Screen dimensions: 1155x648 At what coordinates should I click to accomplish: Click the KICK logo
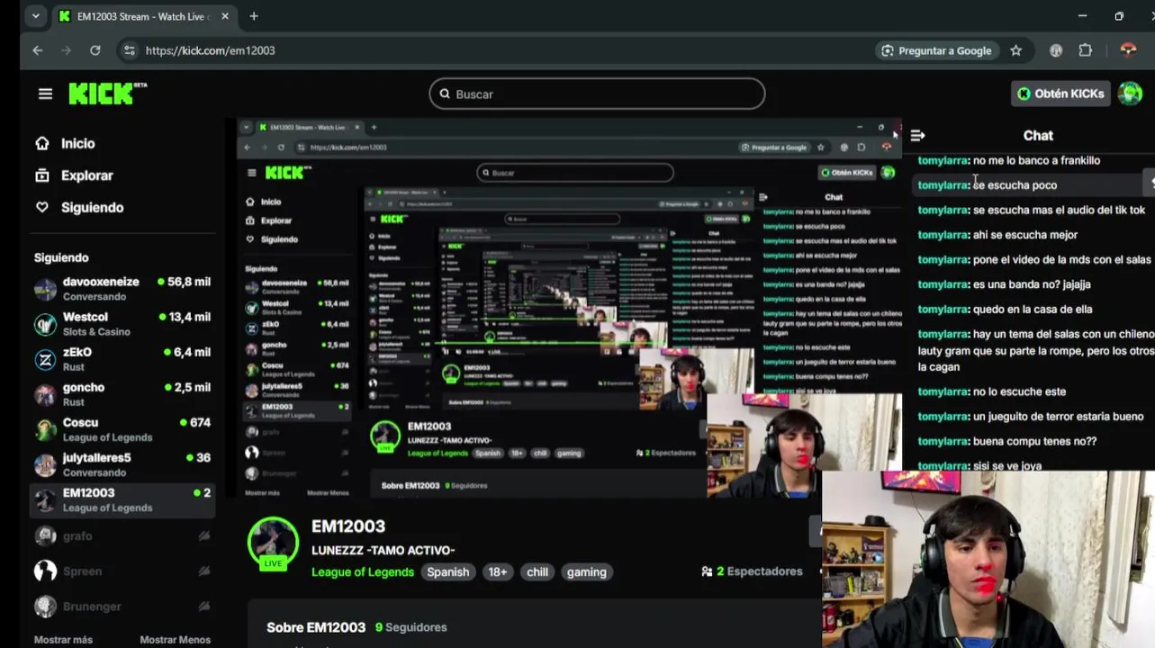[107, 93]
